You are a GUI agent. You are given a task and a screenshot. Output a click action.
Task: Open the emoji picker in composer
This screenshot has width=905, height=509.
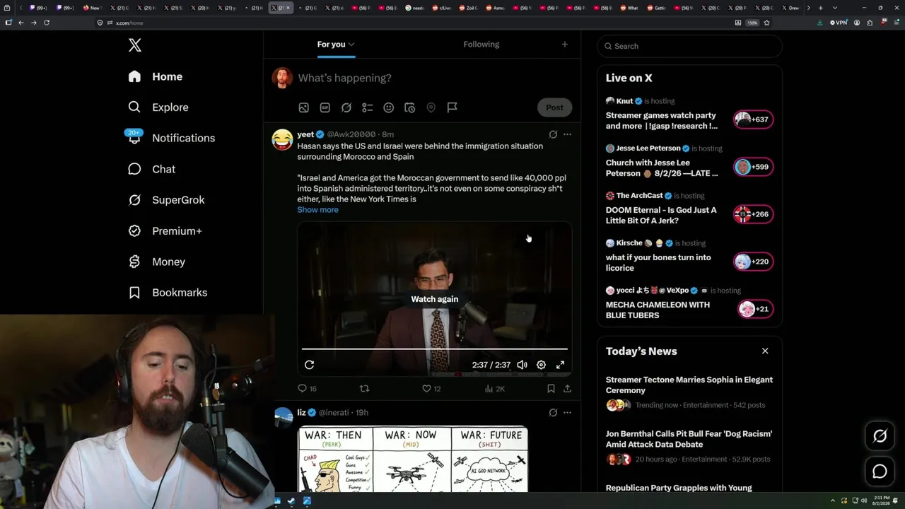(x=388, y=107)
